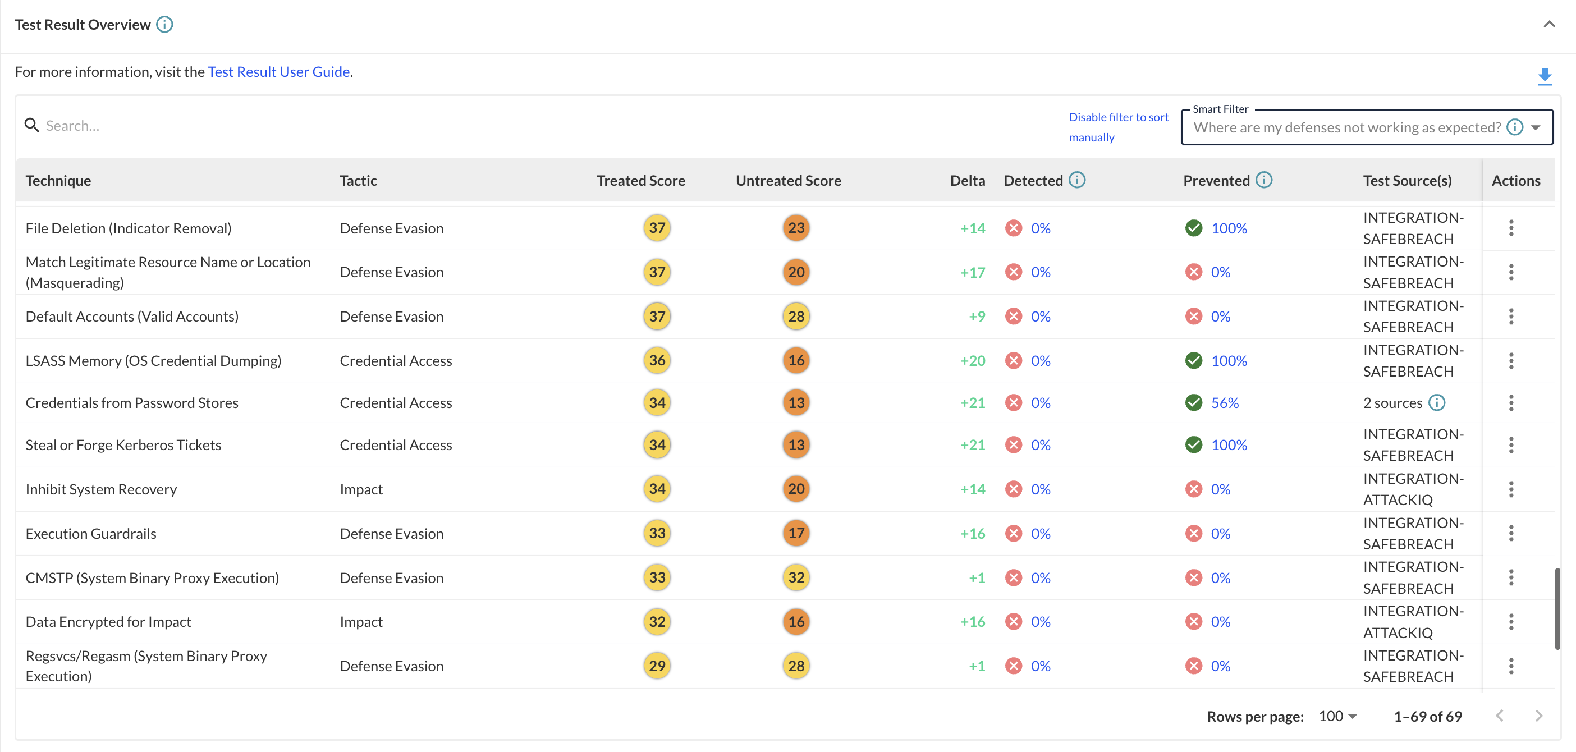Open the Test Result User Guide link
Image resolution: width=1576 pixels, height=752 pixels.
point(278,72)
